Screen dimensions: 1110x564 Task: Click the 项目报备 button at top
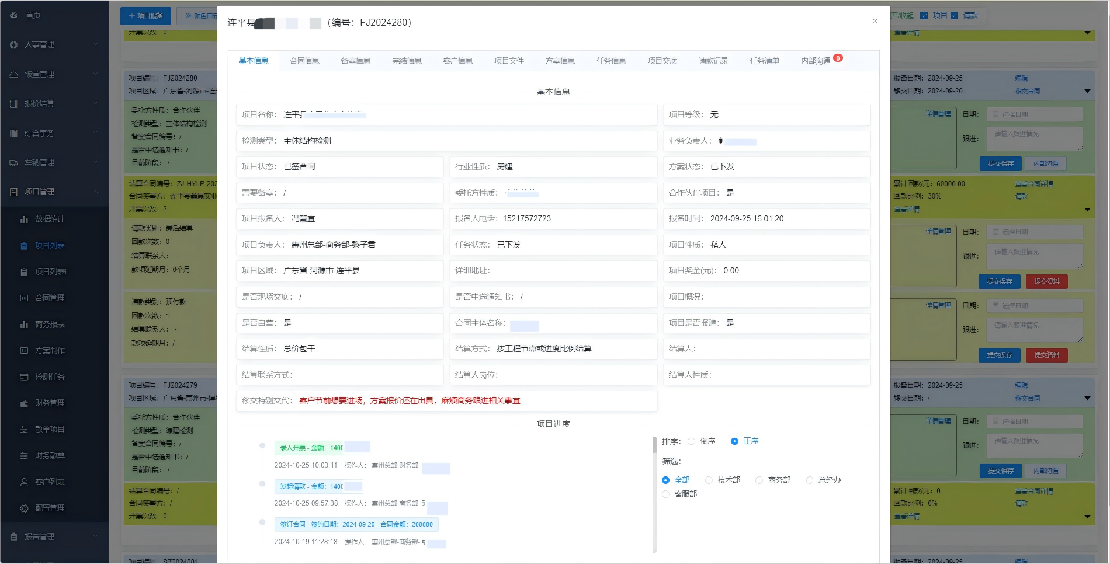tap(145, 16)
